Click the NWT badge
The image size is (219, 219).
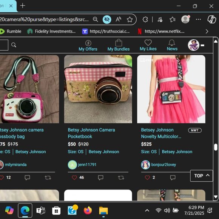[195, 130]
